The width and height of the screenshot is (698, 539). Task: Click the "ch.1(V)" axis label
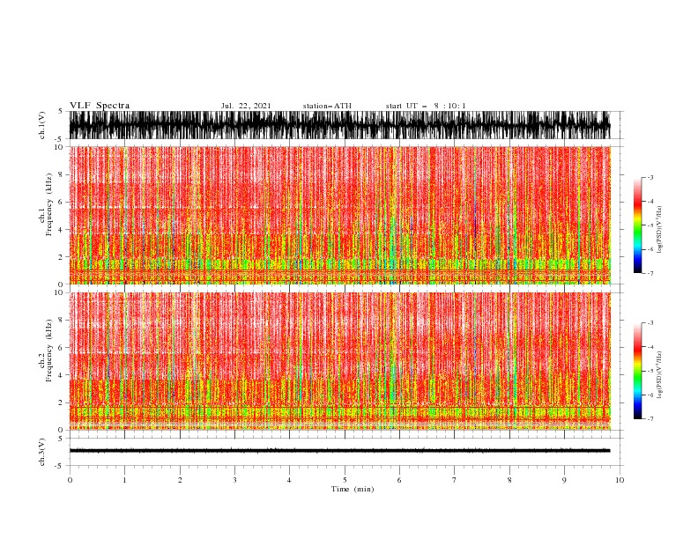(42, 125)
